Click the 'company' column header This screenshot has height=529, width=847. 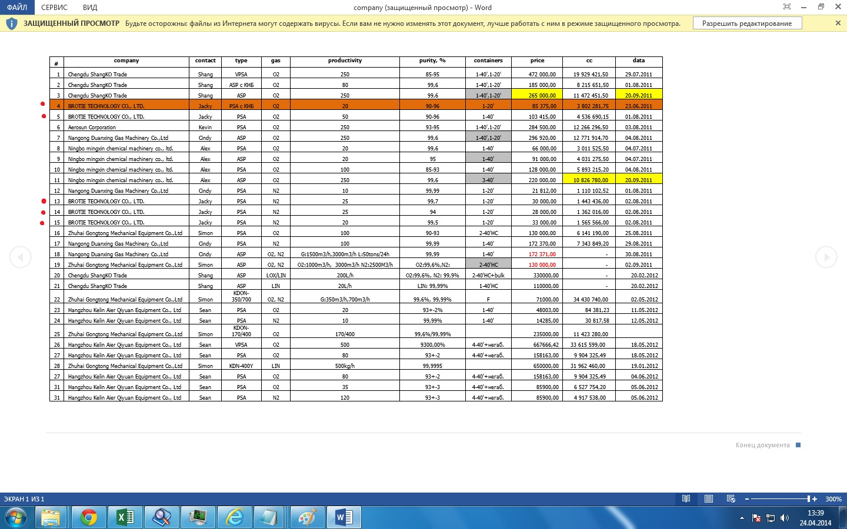tap(126, 61)
